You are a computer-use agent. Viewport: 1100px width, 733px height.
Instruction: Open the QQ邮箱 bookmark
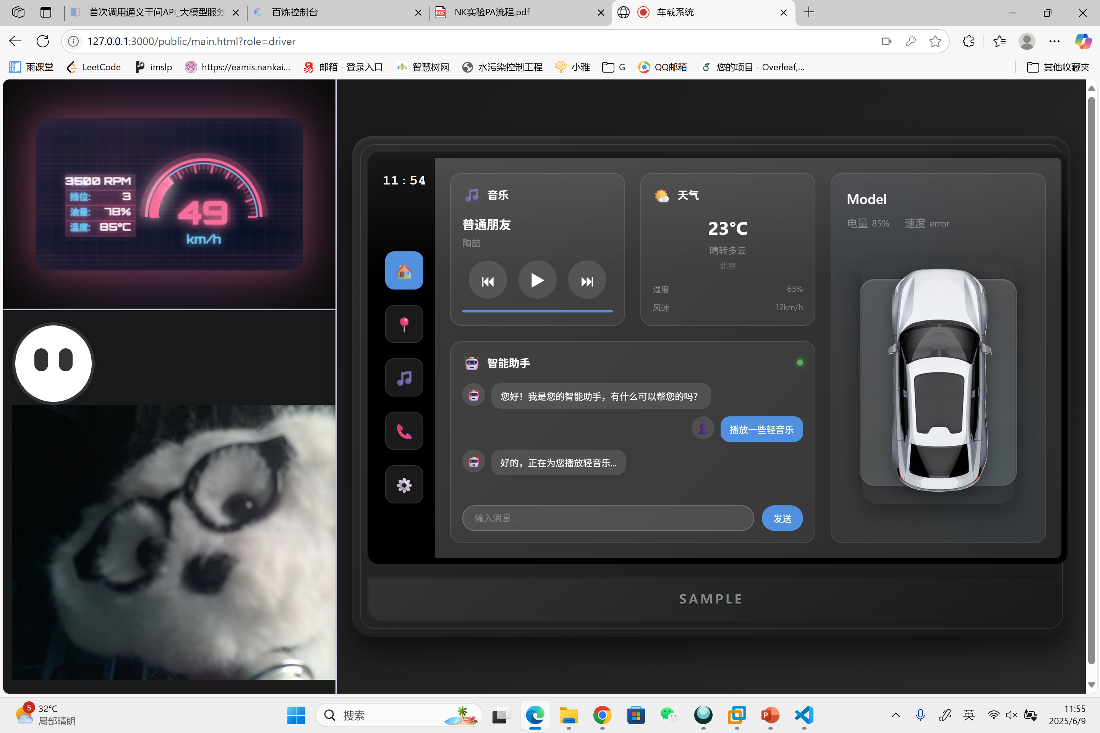tap(663, 67)
